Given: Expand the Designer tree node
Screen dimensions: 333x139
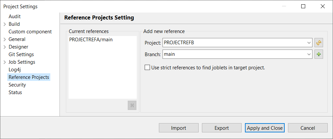Looking at the screenshot, I should [x=5, y=47].
